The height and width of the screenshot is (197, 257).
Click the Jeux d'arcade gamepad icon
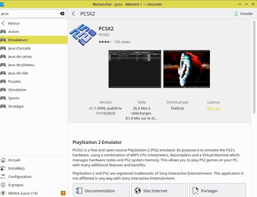point(3,48)
